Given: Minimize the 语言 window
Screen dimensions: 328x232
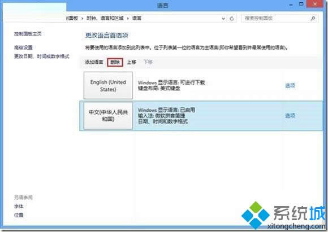Looking at the screenshot, I should 291,5.
